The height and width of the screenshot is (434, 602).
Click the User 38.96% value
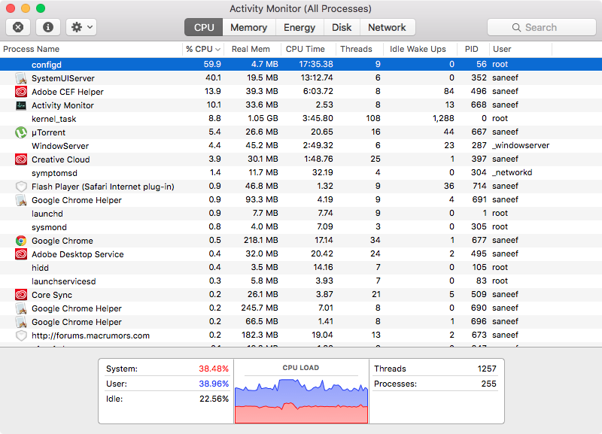214,384
